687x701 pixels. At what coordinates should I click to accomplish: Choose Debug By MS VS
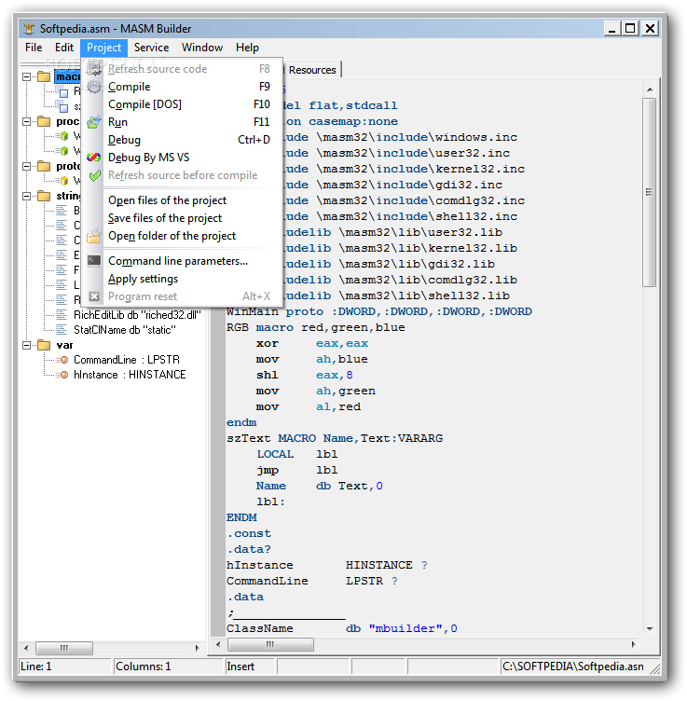click(x=183, y=158)
